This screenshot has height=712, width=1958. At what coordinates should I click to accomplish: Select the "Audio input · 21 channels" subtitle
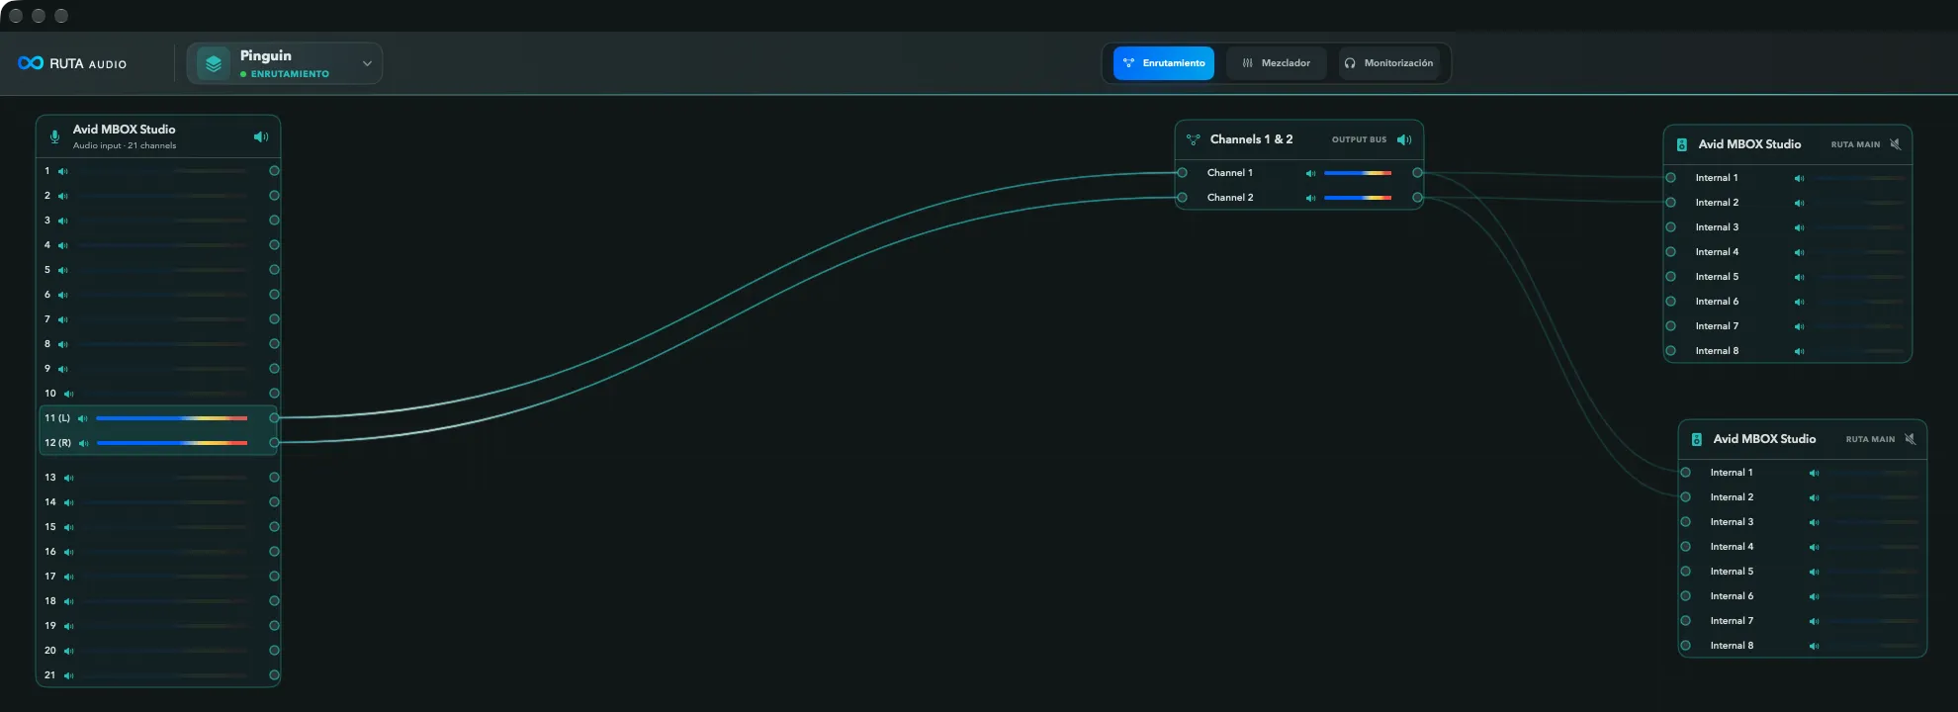[125, 145]
